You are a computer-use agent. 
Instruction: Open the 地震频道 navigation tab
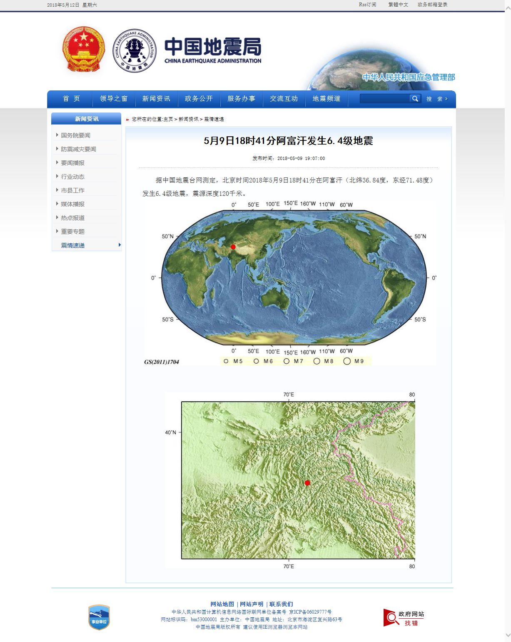(327, 99)
